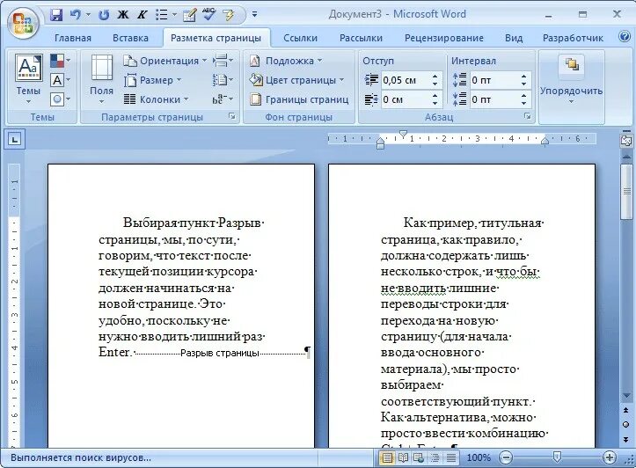Switch to Print Layout view in status bar

click(x=387, y=458)
